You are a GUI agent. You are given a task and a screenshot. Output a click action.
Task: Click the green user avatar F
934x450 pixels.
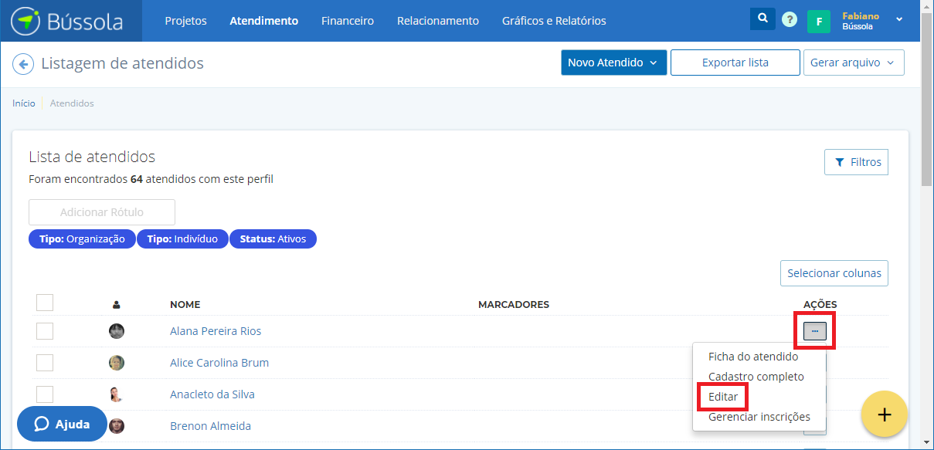point(818,21)
